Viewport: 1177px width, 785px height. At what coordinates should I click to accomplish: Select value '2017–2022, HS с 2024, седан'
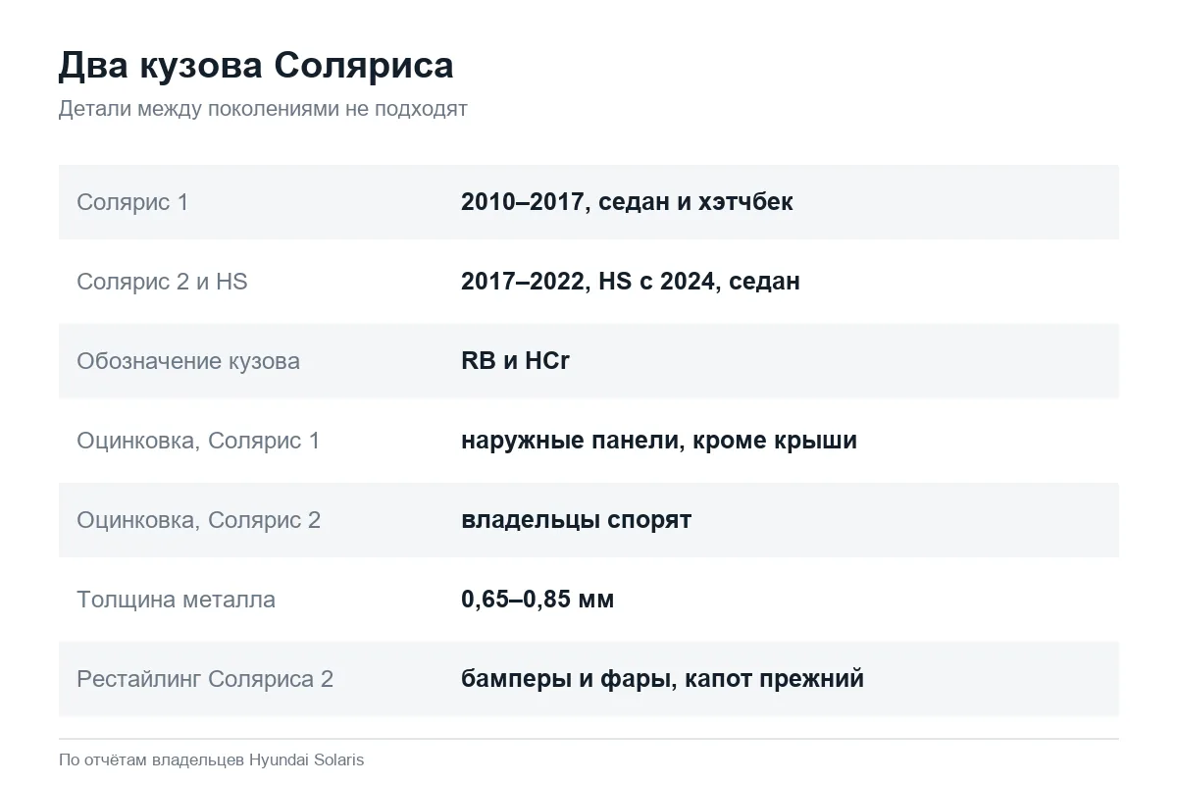631,282
